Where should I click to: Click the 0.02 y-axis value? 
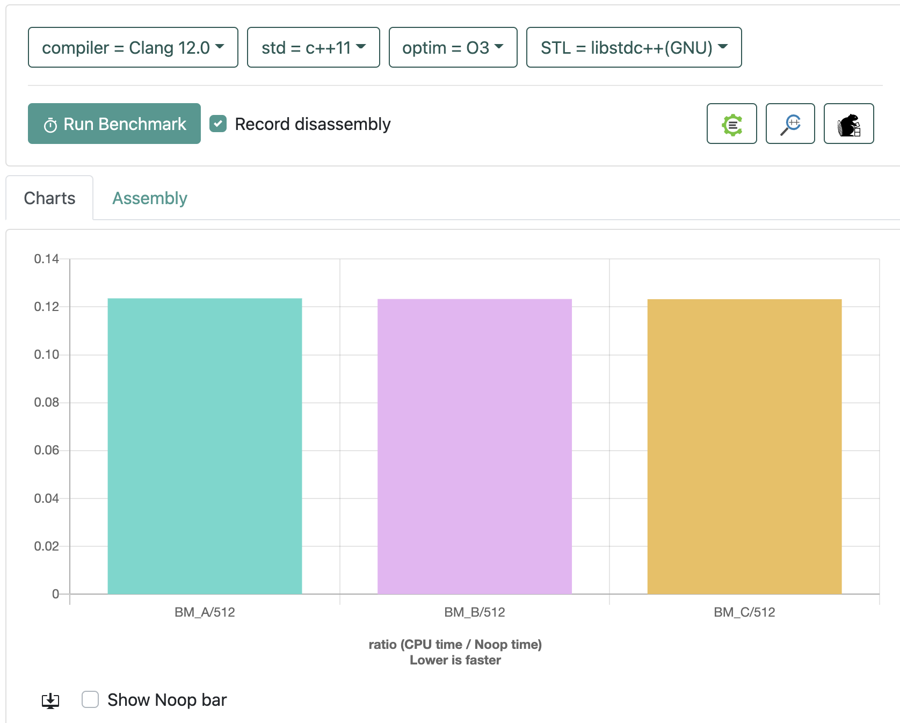pos(47,546)
